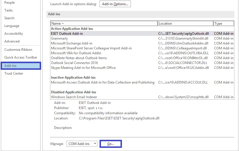Click the ACCOLK.DLL location cell
This screenshot has height=151, width=239.
pyautogui.click(x=183, y=82)
